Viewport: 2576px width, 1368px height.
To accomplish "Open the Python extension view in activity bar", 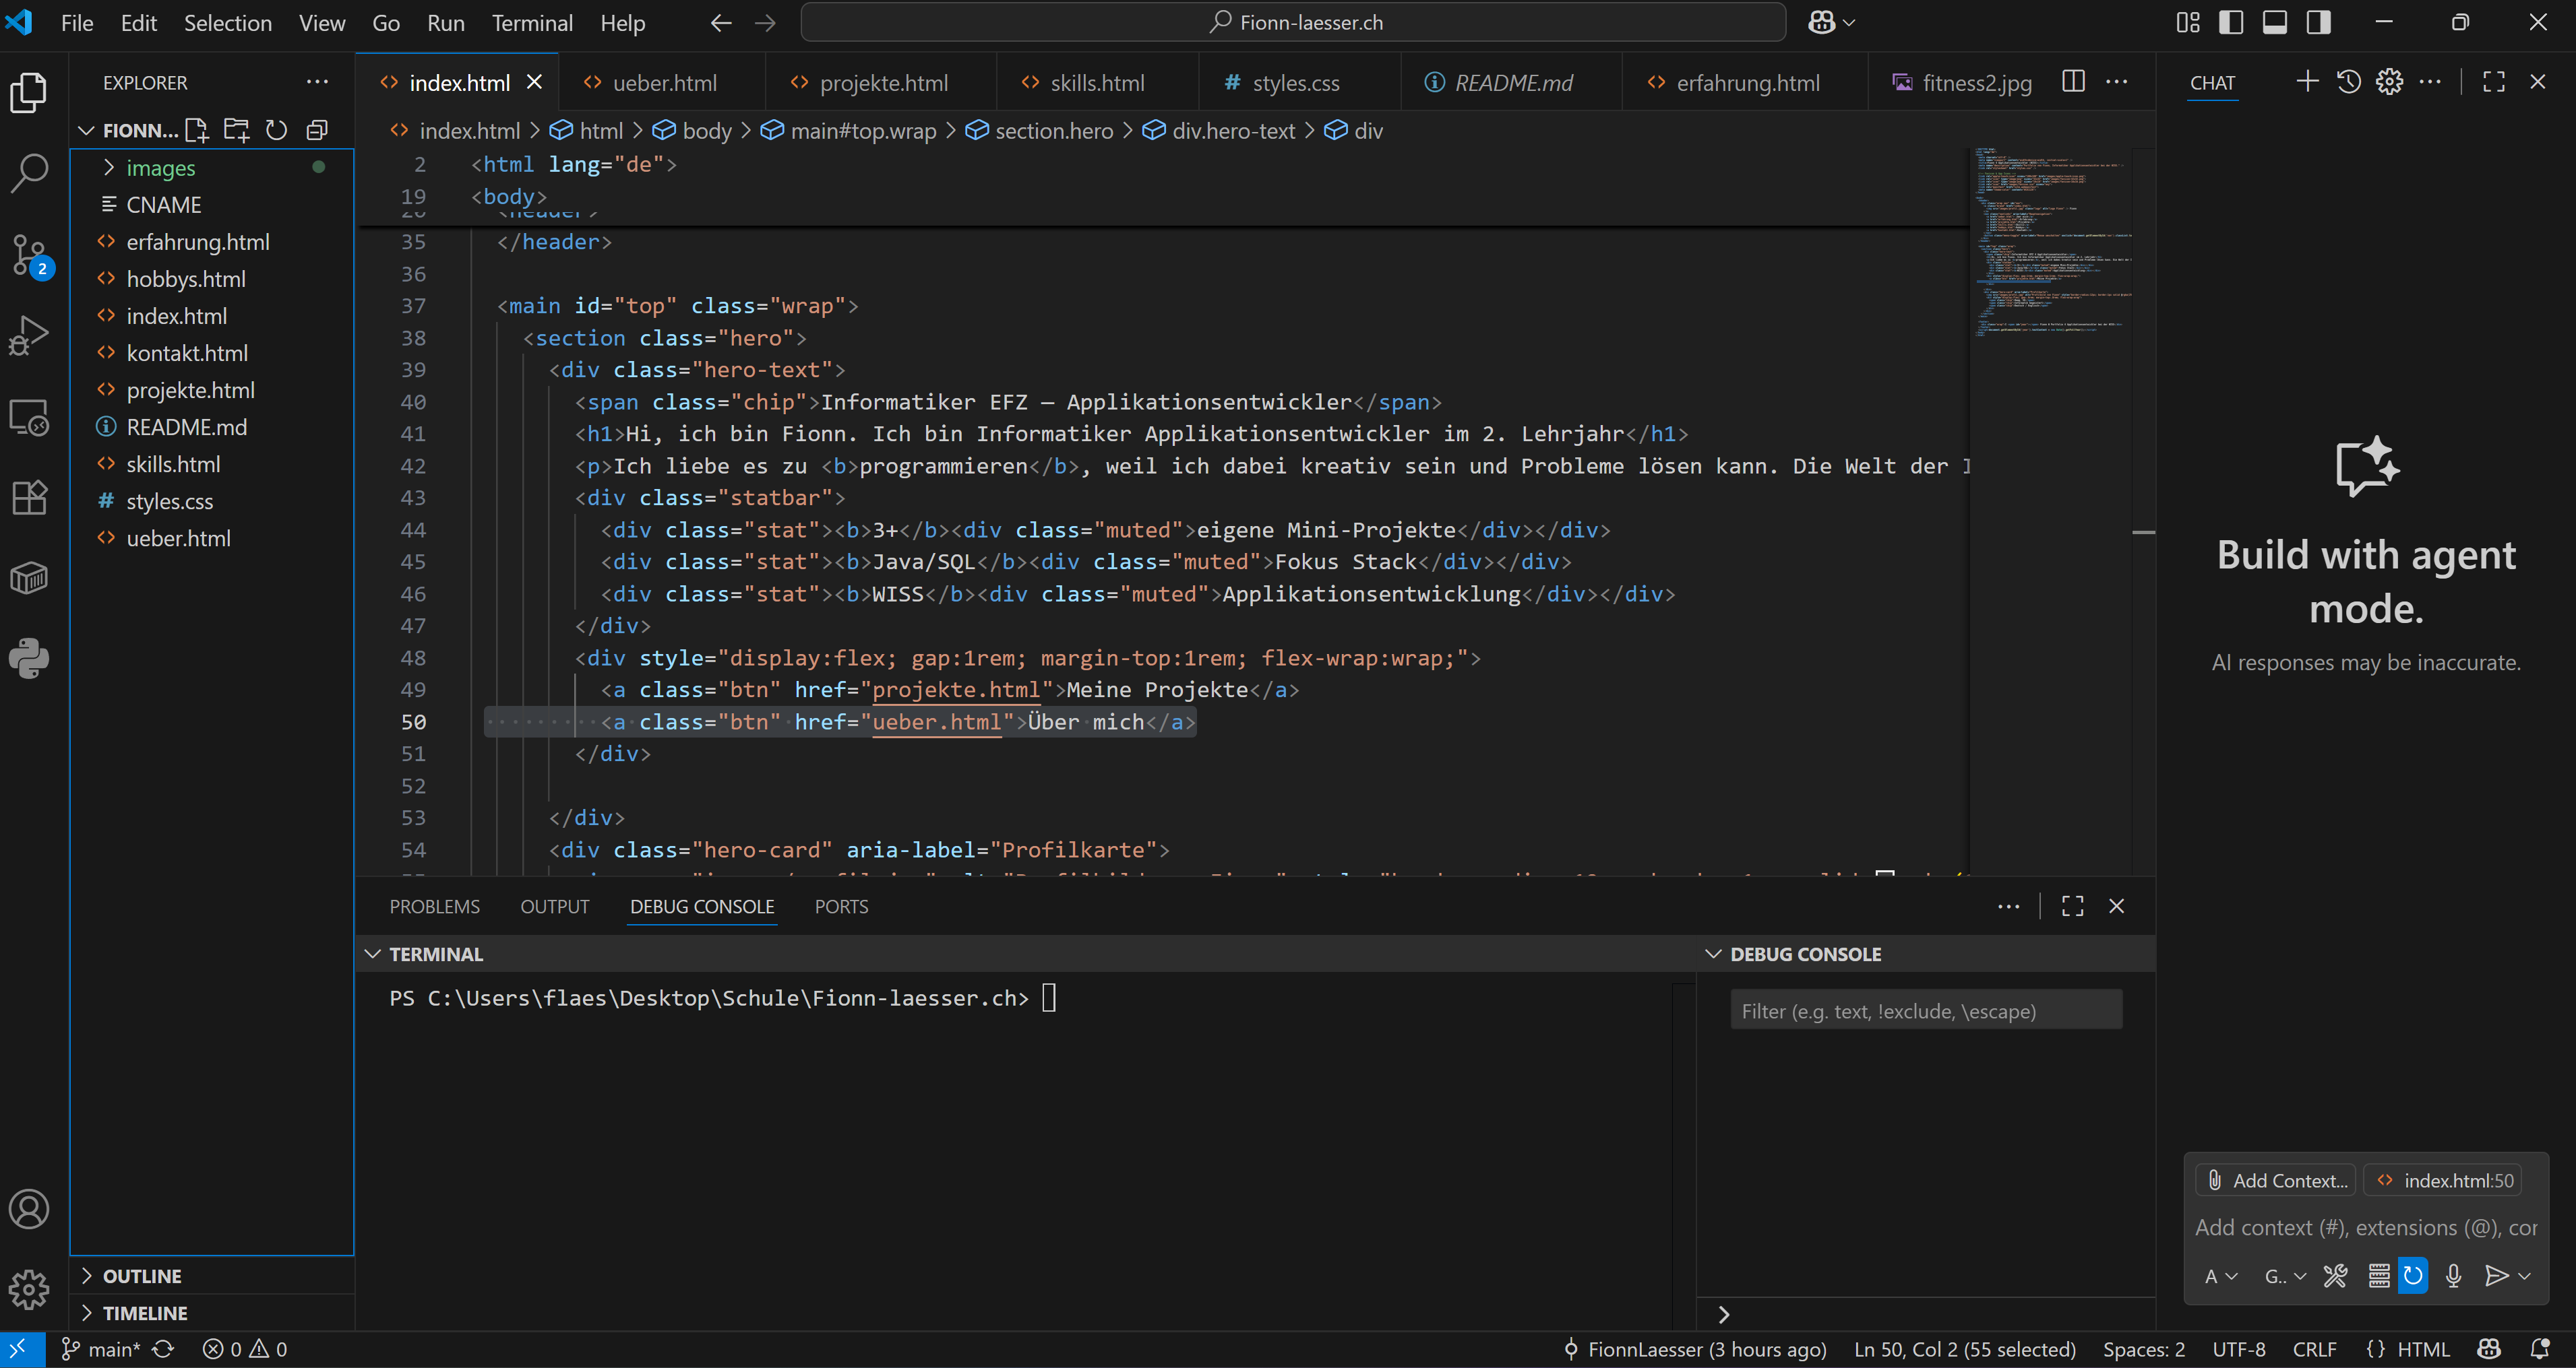I will click(29, 659).
